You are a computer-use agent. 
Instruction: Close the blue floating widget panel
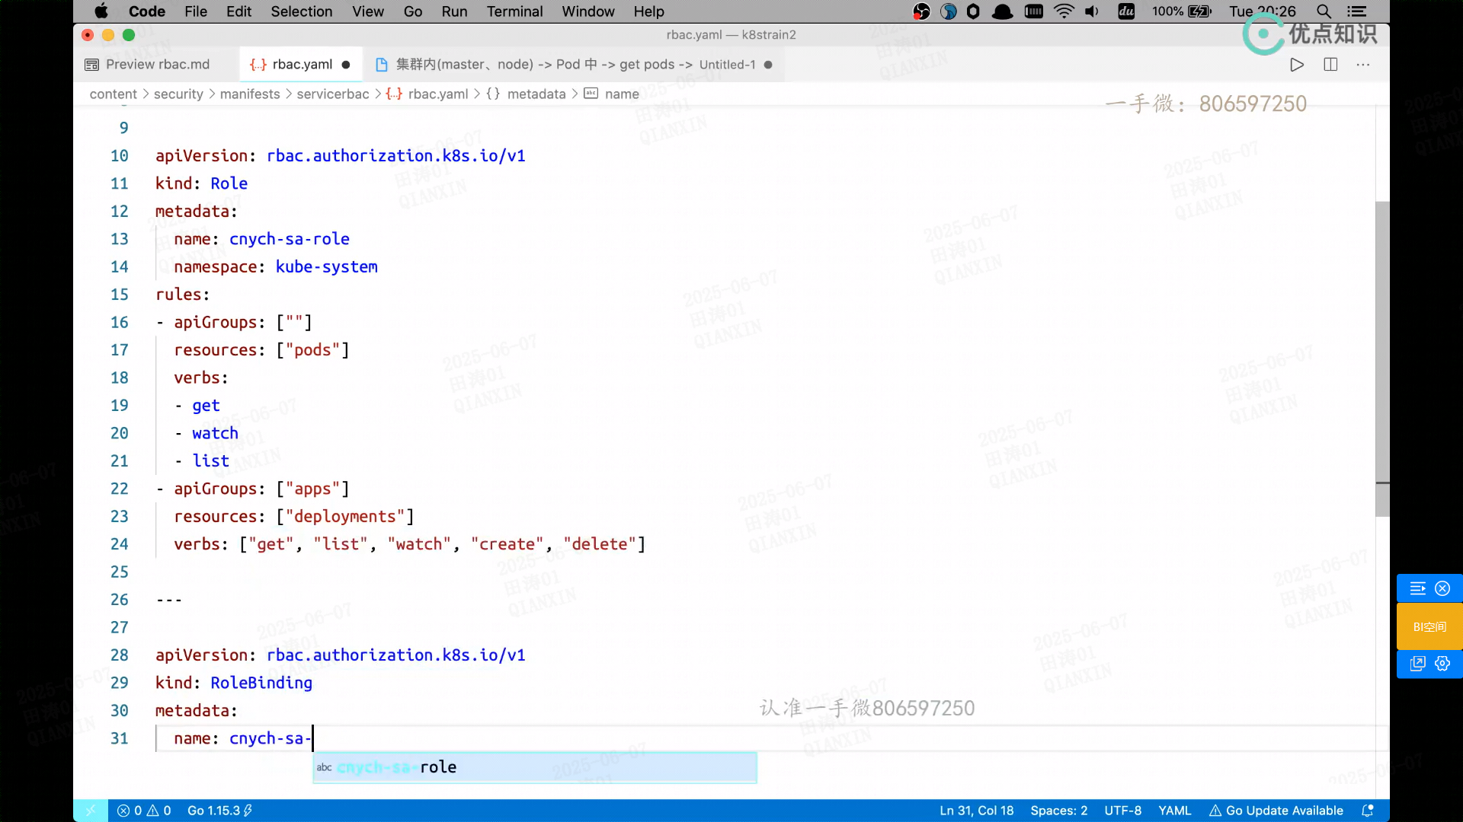tap(1442, 588)
